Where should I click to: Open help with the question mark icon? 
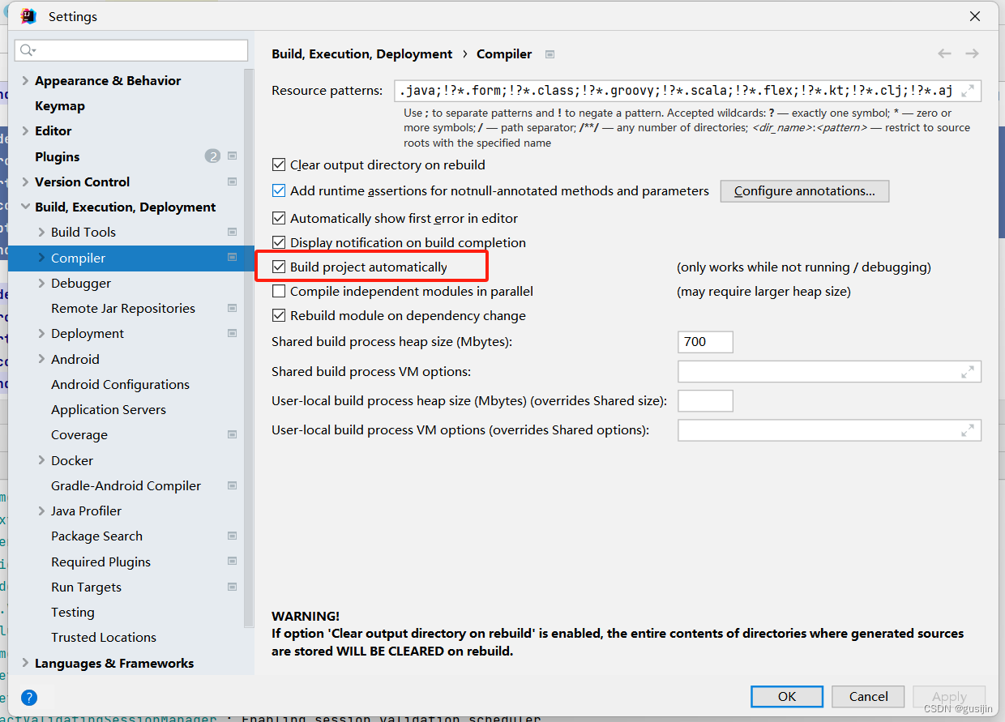pyautogui.click(x=29, y=697)
